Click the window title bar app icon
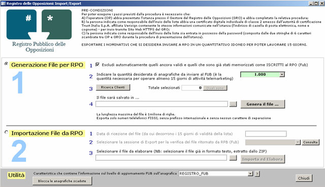This screenshot has height=187, width=325. tap(3, 4)
